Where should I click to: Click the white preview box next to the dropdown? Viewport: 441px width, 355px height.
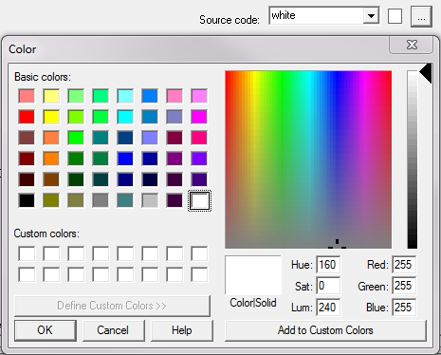tap(395, 16)
